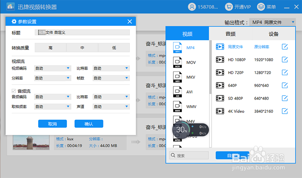Select the 1280*720 resolution text
Image resolution: width=302 pixels, height=178 pixels.
[262, 73]
